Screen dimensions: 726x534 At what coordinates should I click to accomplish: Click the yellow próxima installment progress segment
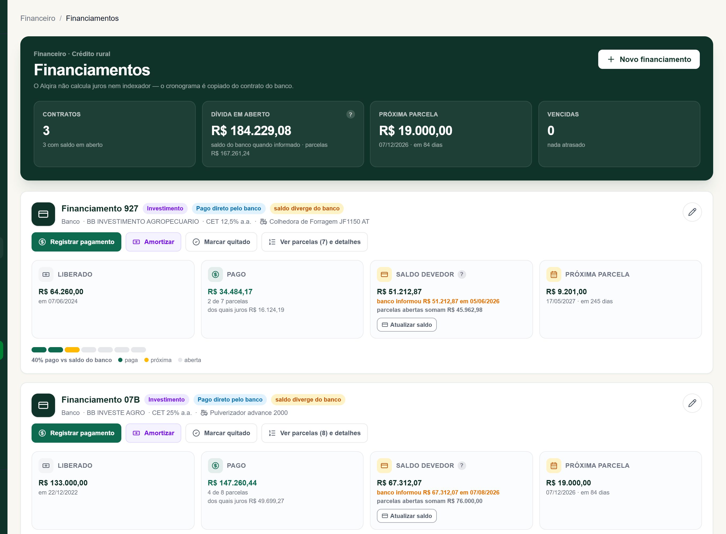[x=72, y=350]
